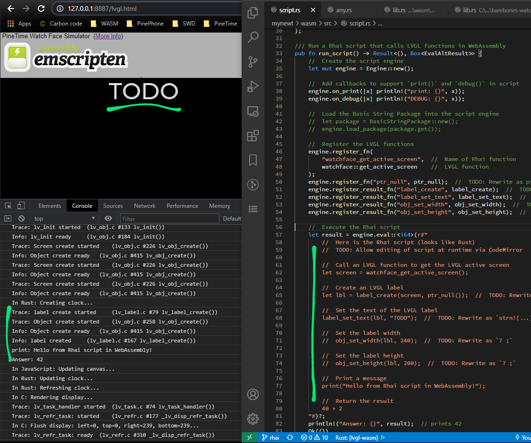This screenshot has height=443, width=531.
Task: Click the inspect element picker icon
Action: (8, 205)
